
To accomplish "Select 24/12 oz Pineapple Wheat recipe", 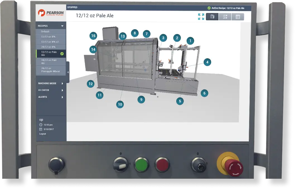I will coord(50,70).
